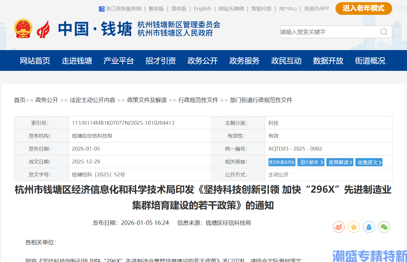Open 政务公开 navigation item

click(x=203, y=61)
